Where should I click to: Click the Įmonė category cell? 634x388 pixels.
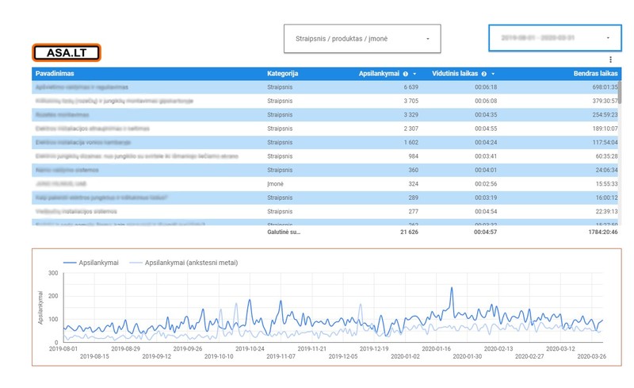(x=275, y=184)
